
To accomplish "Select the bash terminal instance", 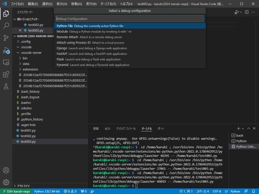I will point(244,135).
